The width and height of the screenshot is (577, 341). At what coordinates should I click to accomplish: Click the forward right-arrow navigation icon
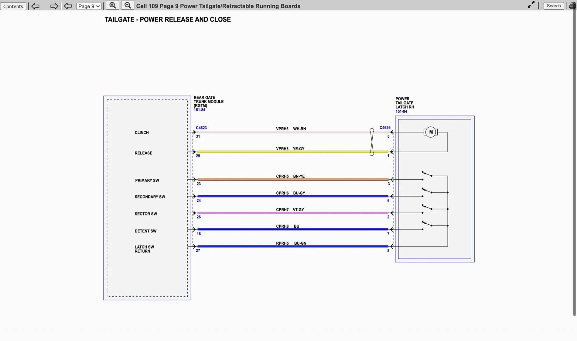point(54,6)
